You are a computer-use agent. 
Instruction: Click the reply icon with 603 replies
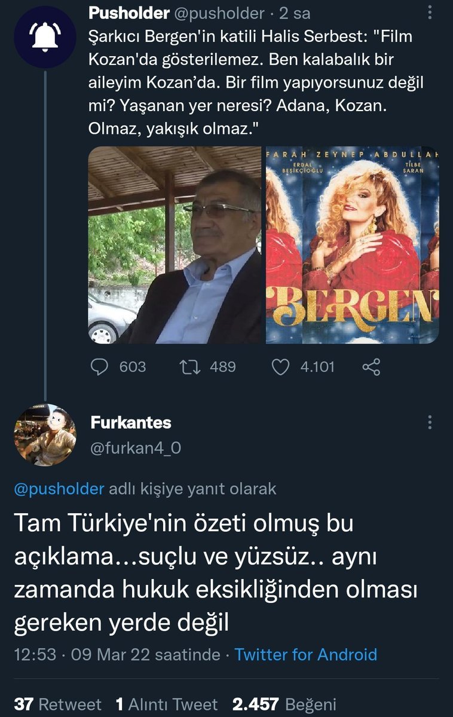point(99,367)
